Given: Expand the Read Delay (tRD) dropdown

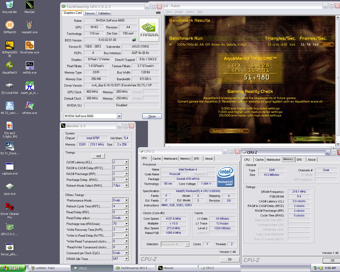Looking at the screenshot, I should 126,212.
